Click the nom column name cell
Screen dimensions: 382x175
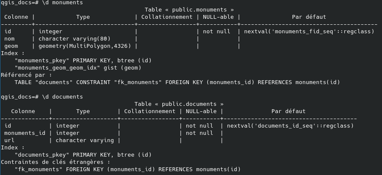pyautogui.click(x=9, y=39)
